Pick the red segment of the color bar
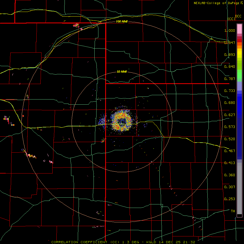Screen dimensions: 244x244 239,40
